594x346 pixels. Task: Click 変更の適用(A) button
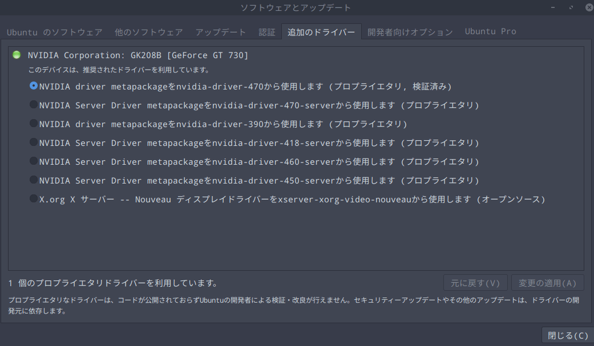(x=547, y=283)
